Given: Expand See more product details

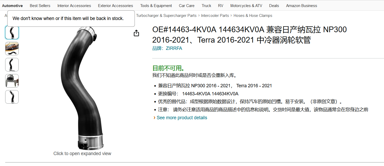Looking at the screenshot, I should 182,118.
